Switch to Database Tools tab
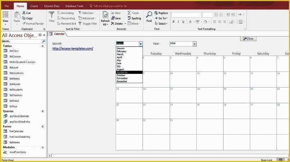Screen dimensions: 290x162 coord(74,6)
